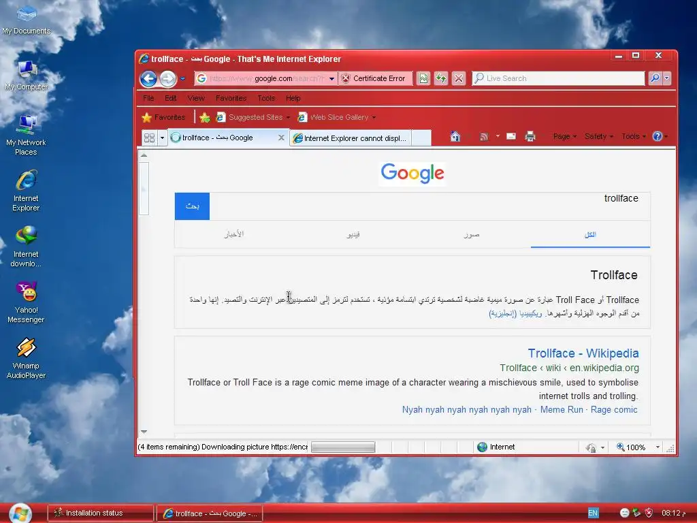697x523 pixels.
Task: Open Trollface - Wikipedia result link
Action: coord(583,353)
